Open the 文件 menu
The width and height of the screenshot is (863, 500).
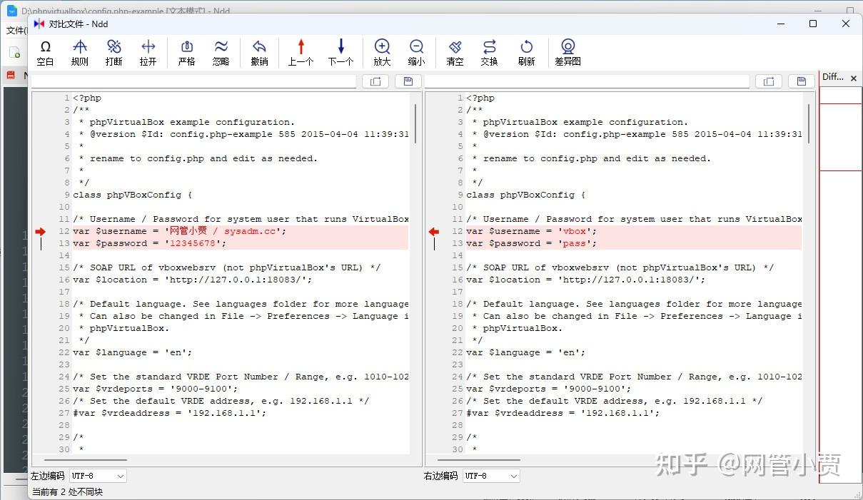click(x=16, y=30)
